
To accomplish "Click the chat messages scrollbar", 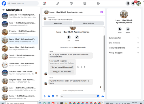I will coord(104,63).
